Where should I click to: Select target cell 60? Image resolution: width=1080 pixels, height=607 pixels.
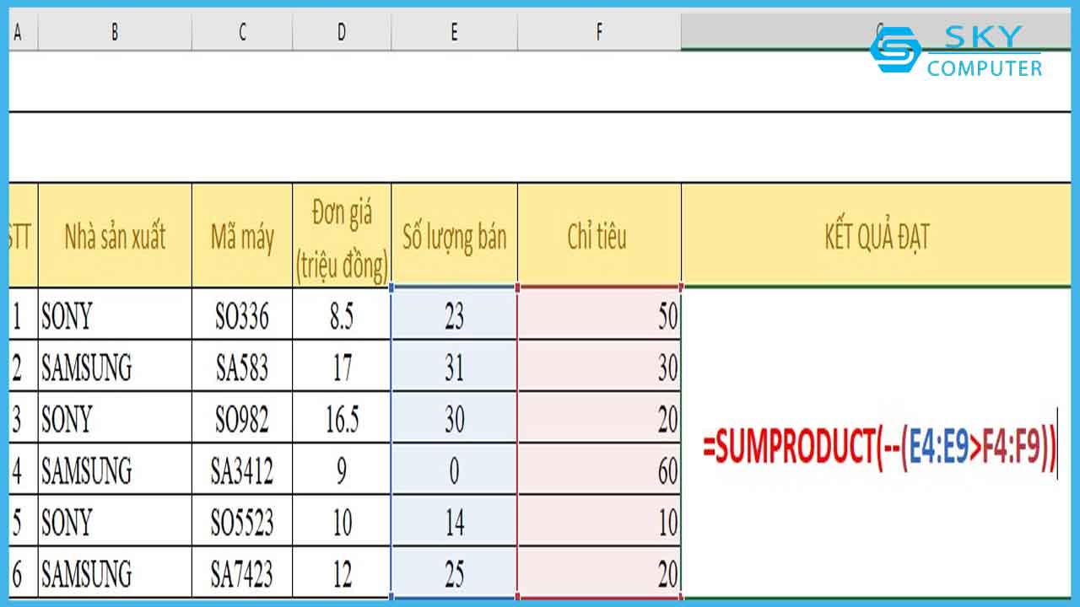coord(599,470)
